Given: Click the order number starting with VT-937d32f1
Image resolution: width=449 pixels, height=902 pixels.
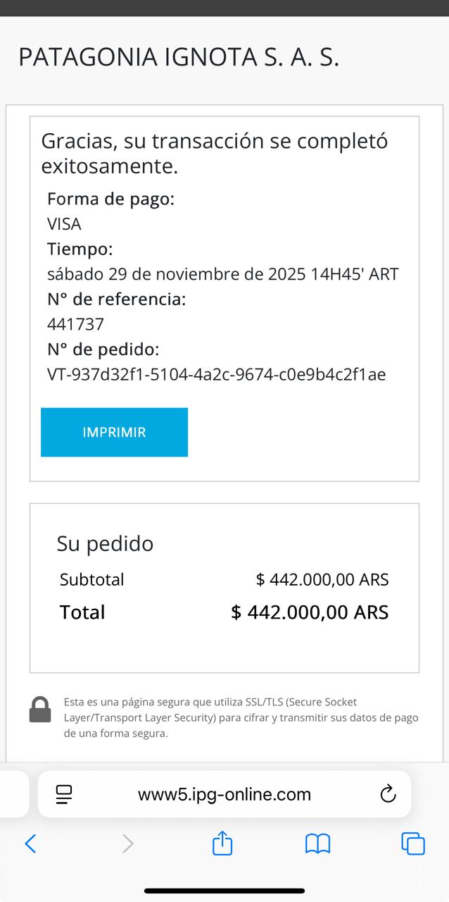Looking at the screenshot, I should (x=216, y=374).
